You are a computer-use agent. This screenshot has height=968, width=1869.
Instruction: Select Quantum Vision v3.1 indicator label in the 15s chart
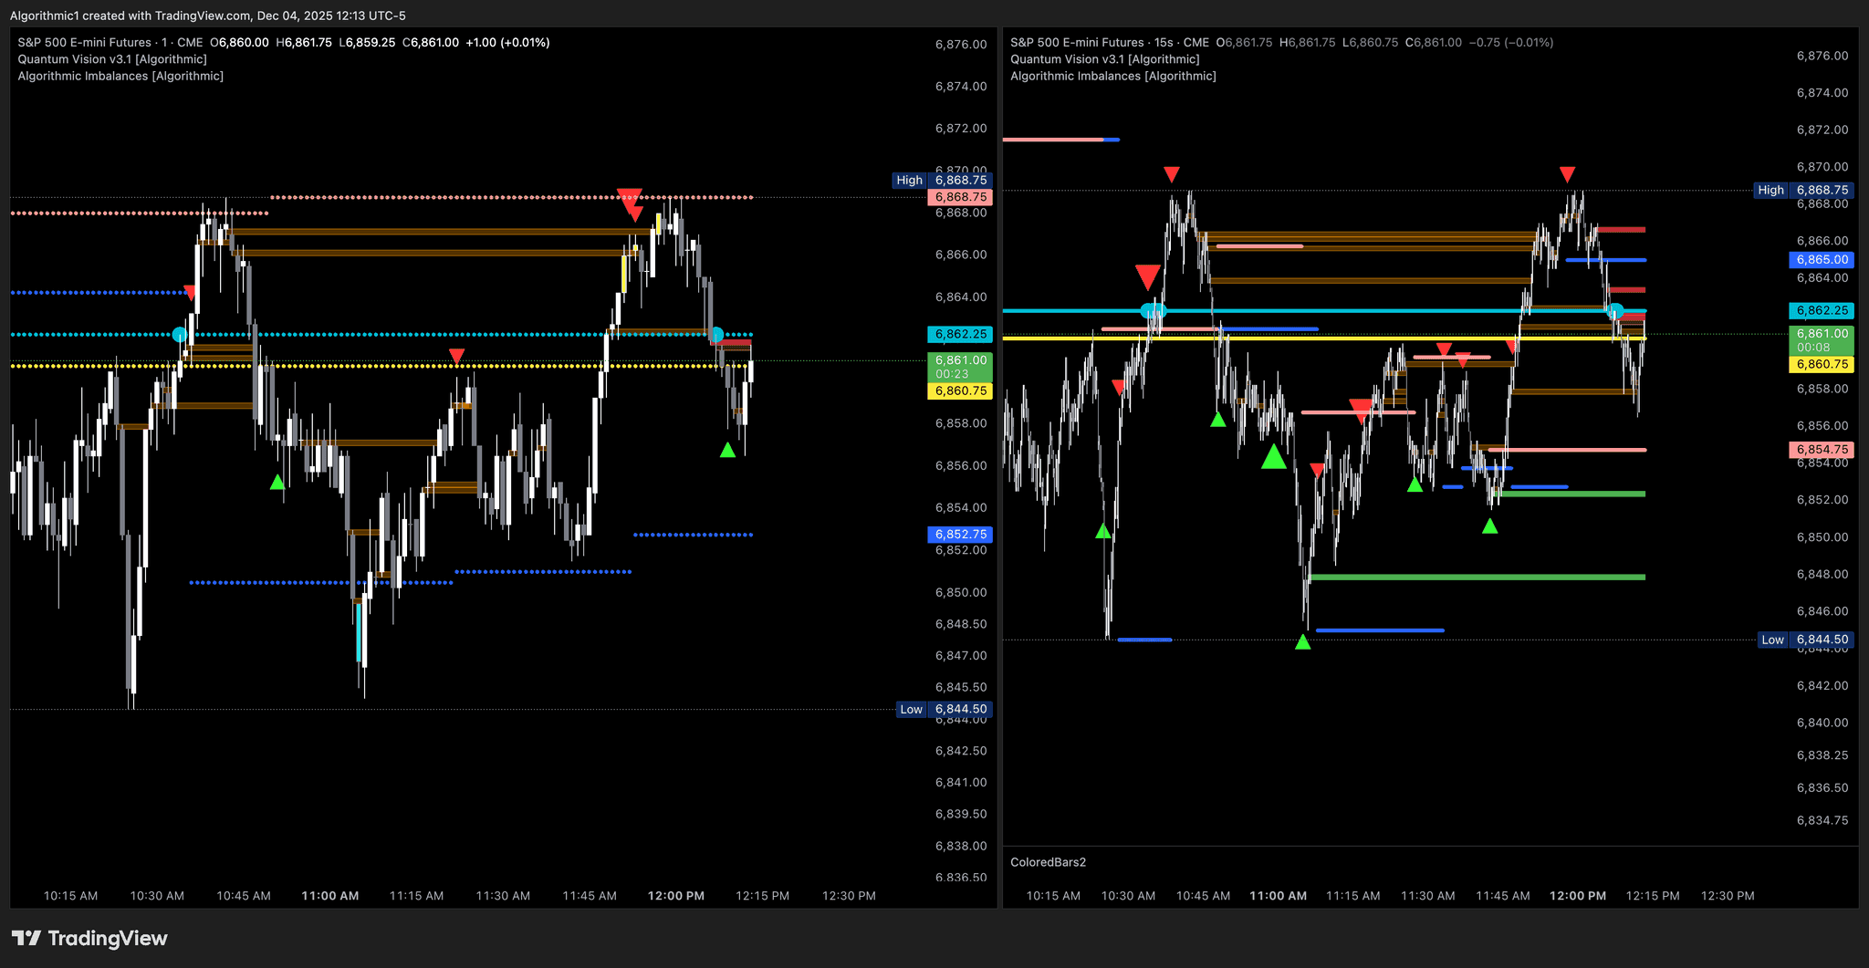click(x=1105, y=59)
